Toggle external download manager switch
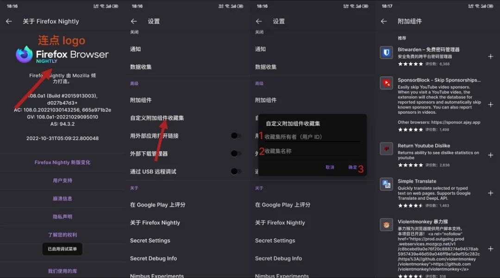 point(236,154)
